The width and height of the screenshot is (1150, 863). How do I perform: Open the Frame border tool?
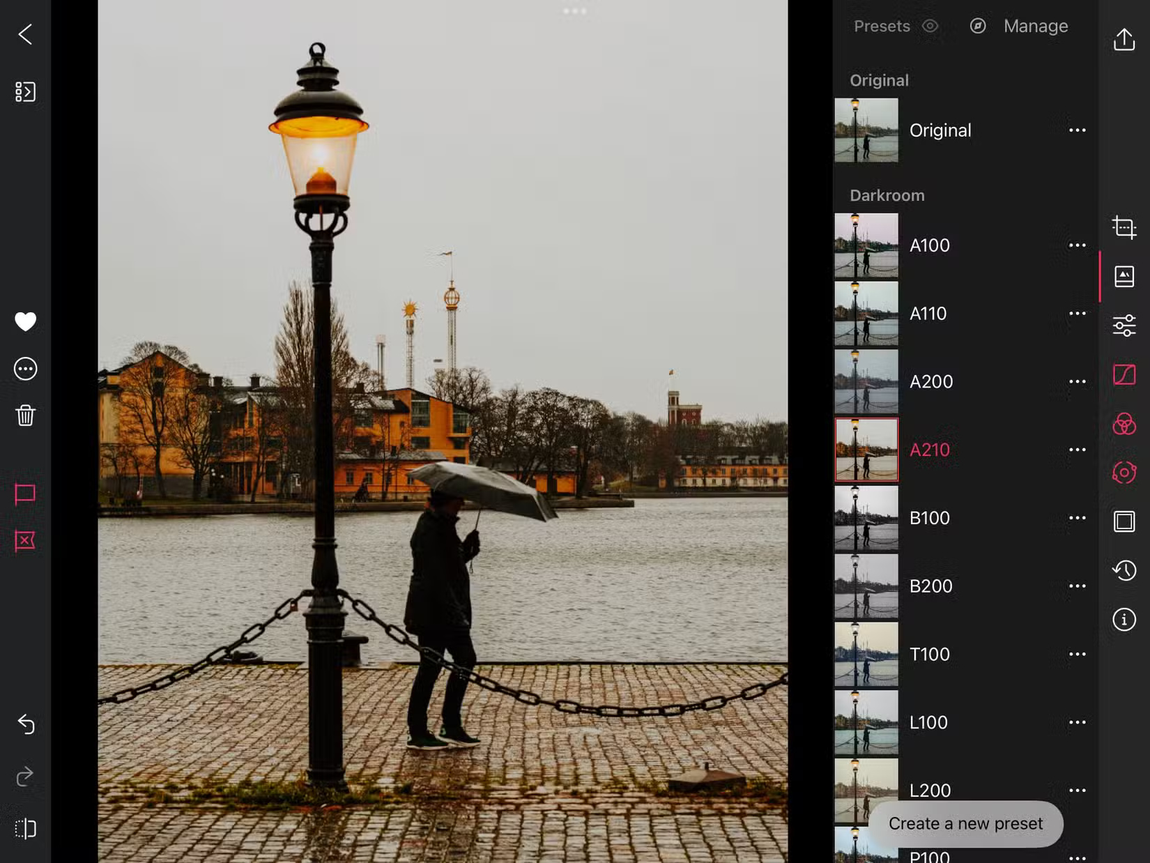tap(1124, 521)
